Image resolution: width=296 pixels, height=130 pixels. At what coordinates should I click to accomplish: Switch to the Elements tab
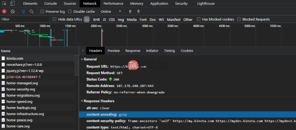(30, 4)
